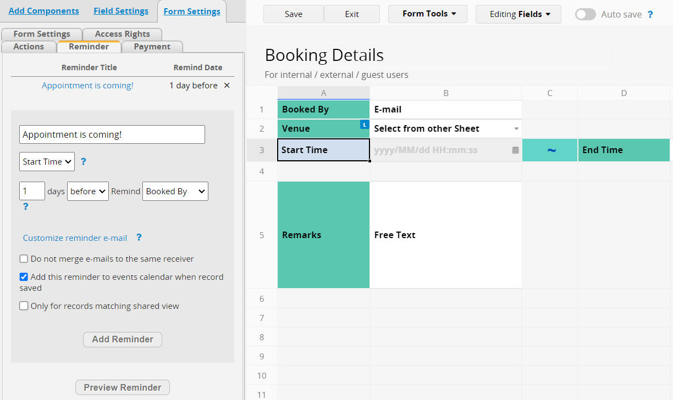Image resolution: width=673 pixels, height=400 pixels.
Task: Enable 'Only for records matching shared view'
Action: 24,306
